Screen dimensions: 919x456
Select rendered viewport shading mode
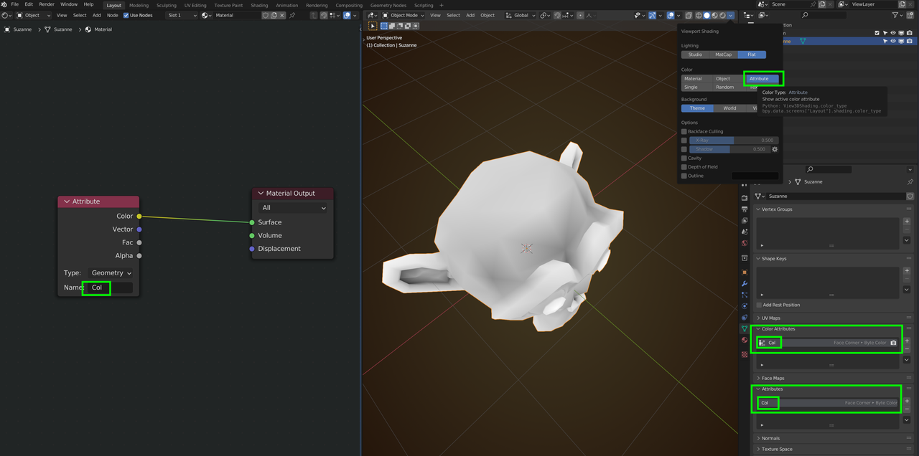click(722, 15)
